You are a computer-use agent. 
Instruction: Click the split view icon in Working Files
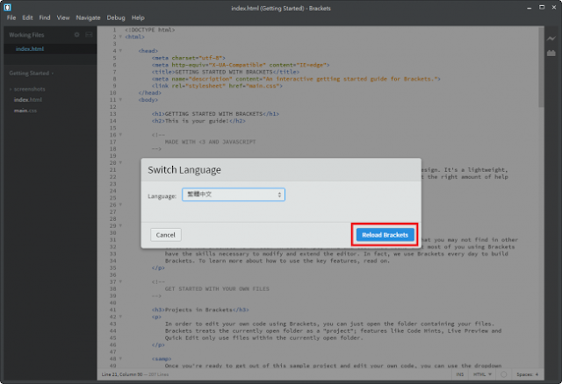pos(89,35)
